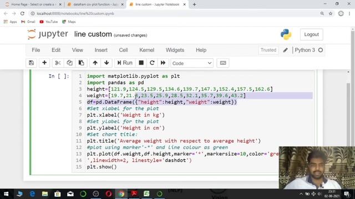Screen dimensions: 355x199
Task: Copy selected cells icon
Action: [69, 63]
